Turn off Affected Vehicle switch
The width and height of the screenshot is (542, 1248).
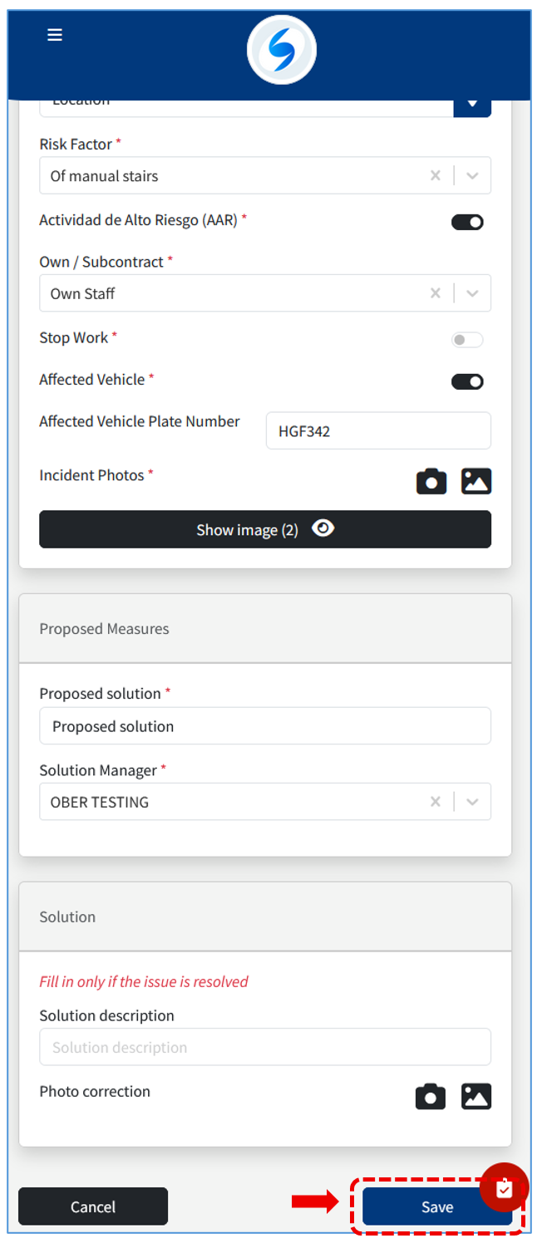pos(467,381)
